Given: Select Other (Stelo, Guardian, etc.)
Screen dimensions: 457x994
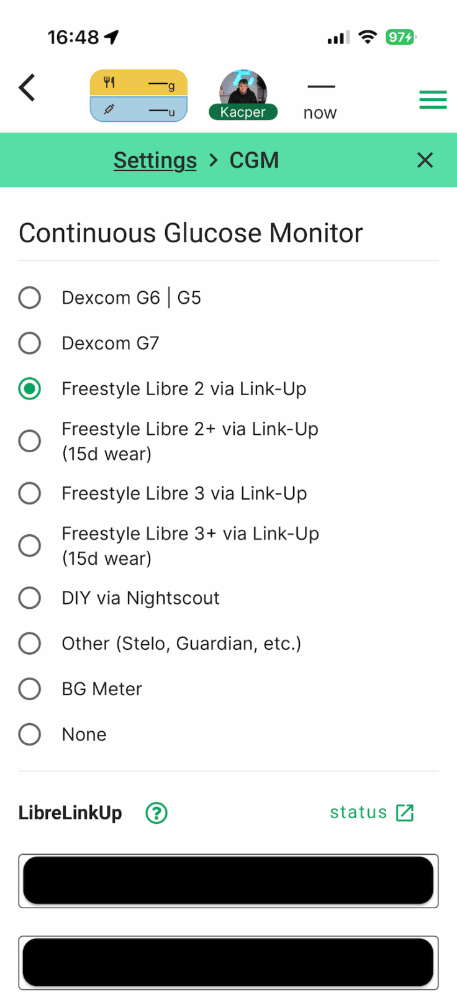Looking at the screenshot, I should pyautogui.click(x=30, y=643).
